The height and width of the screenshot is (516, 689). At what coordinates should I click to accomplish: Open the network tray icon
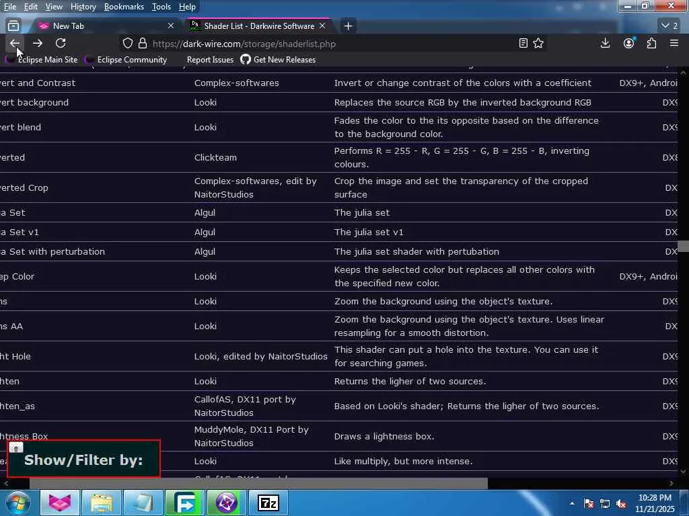(605, 504)
